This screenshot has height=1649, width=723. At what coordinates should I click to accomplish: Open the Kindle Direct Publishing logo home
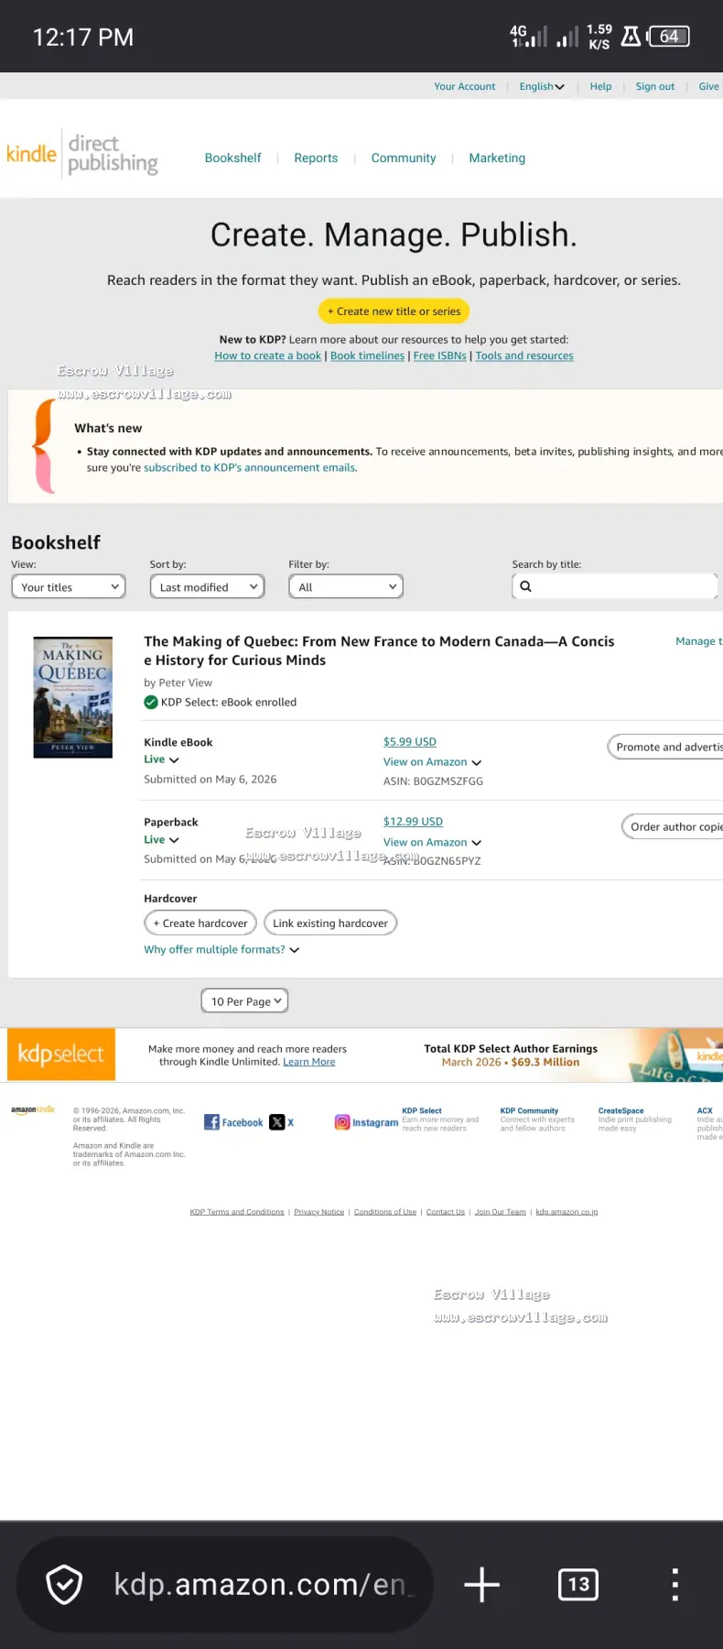click(x=82, y=154)
